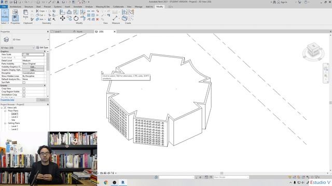Click Edit for Visibility/Graphics Overrides
The width and height of the screenshot is (332, 186).
[x=33, y=67]
